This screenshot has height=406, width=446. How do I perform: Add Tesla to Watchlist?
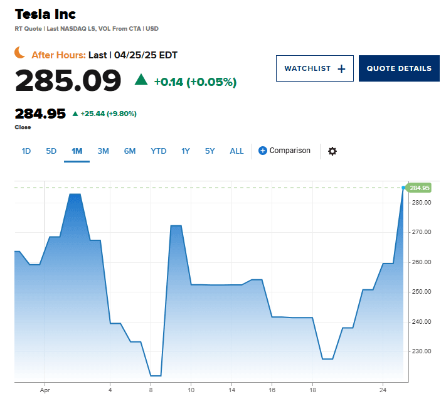(x=315, y=68)
